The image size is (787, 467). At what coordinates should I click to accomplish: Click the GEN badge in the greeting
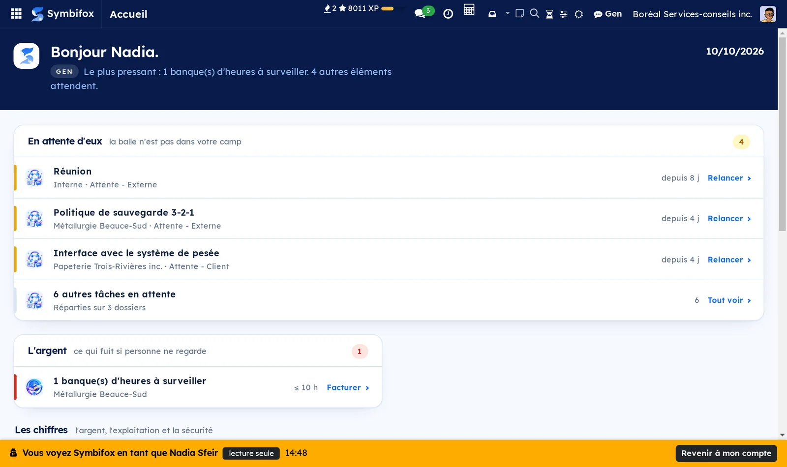click(64, 72)
